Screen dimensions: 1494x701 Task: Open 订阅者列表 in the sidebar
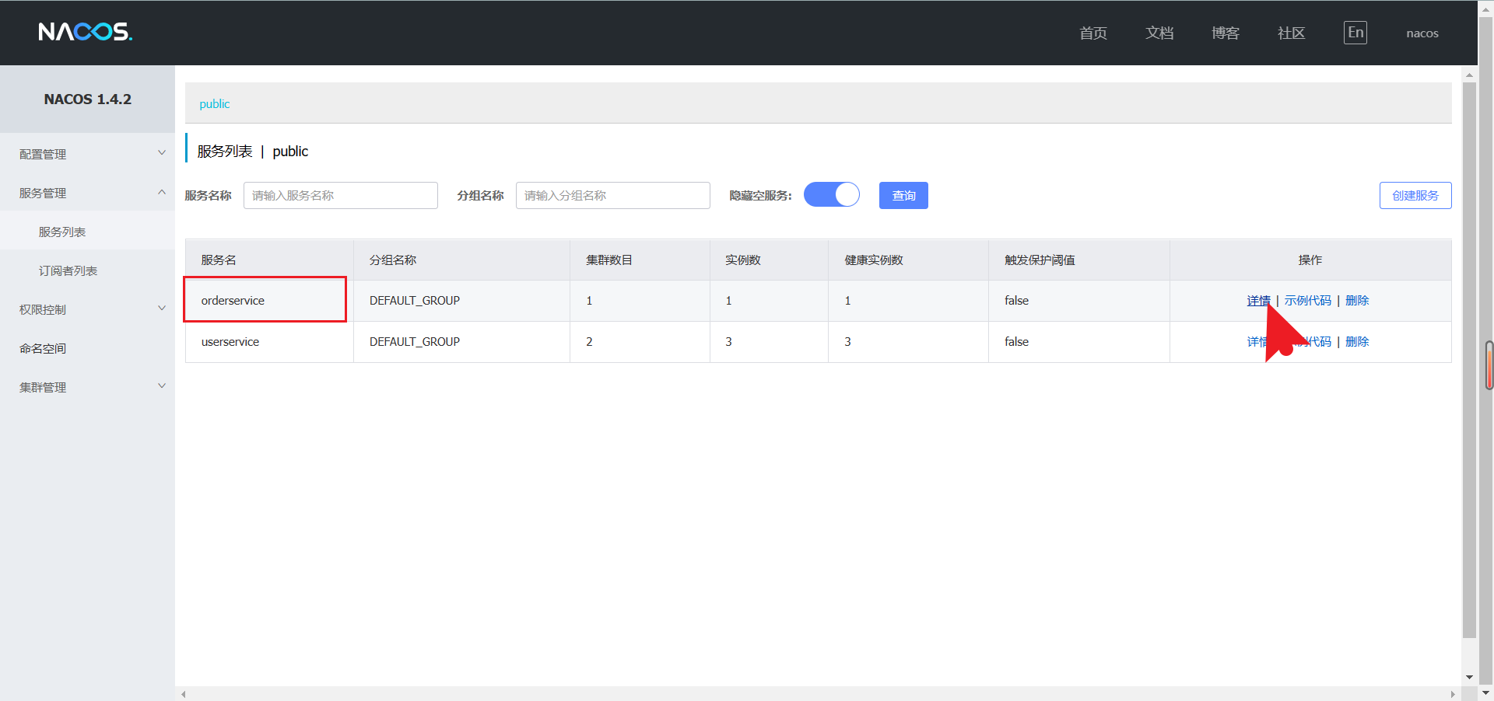coord(68,270)
